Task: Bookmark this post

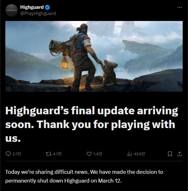Action: pos(170,154)
